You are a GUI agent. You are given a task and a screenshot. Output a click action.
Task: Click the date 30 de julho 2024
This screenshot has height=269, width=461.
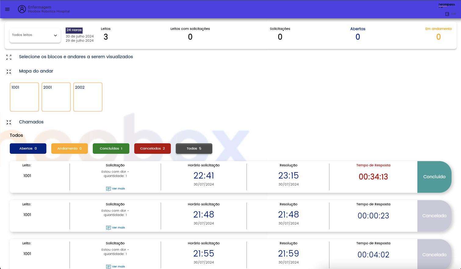(x=80, y=36)
